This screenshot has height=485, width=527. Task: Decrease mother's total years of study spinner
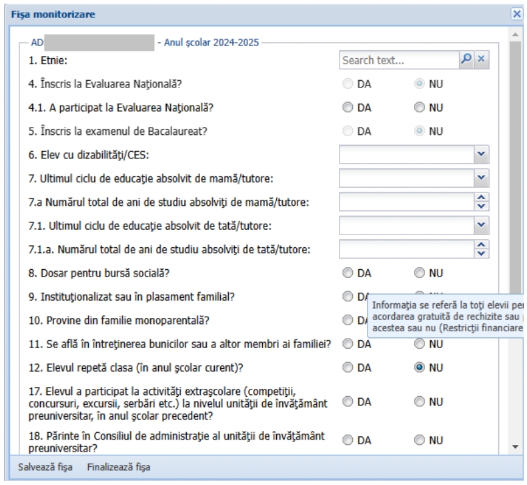tap(484, 204)
